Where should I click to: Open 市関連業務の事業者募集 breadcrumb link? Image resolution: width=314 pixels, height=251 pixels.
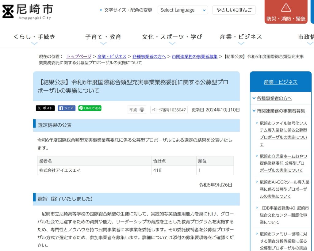194,56
